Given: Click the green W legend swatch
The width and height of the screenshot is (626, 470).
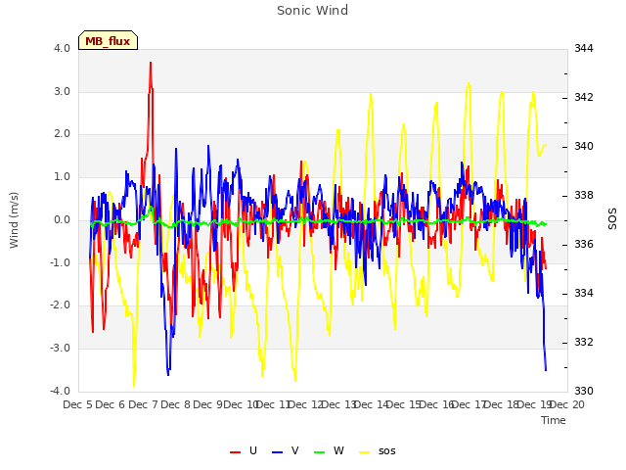Looking at the screenshot, I should (x=320, y=451).
